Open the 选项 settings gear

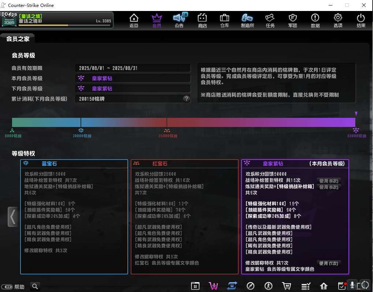point(338,20)
